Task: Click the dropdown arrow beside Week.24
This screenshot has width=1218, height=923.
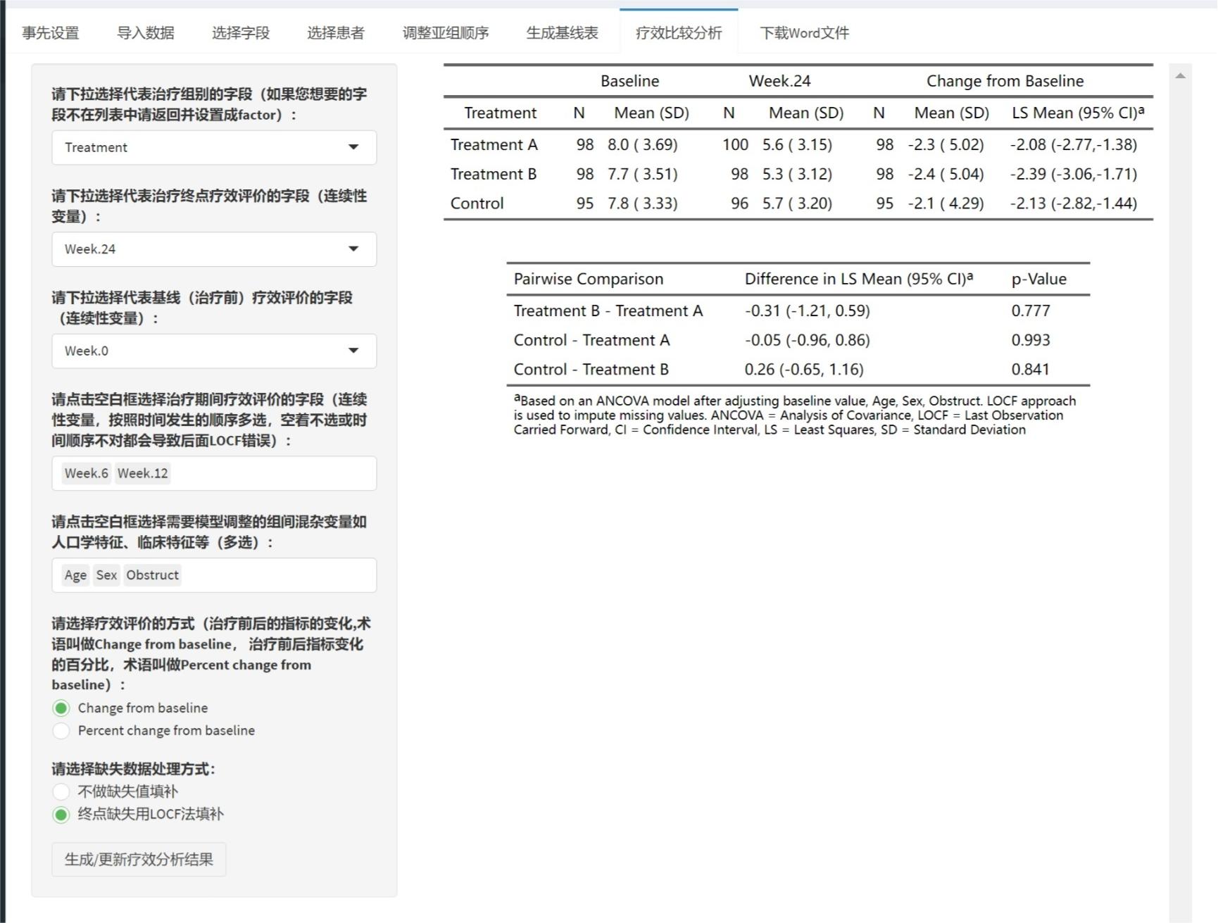Action: [x=353, y=249]
